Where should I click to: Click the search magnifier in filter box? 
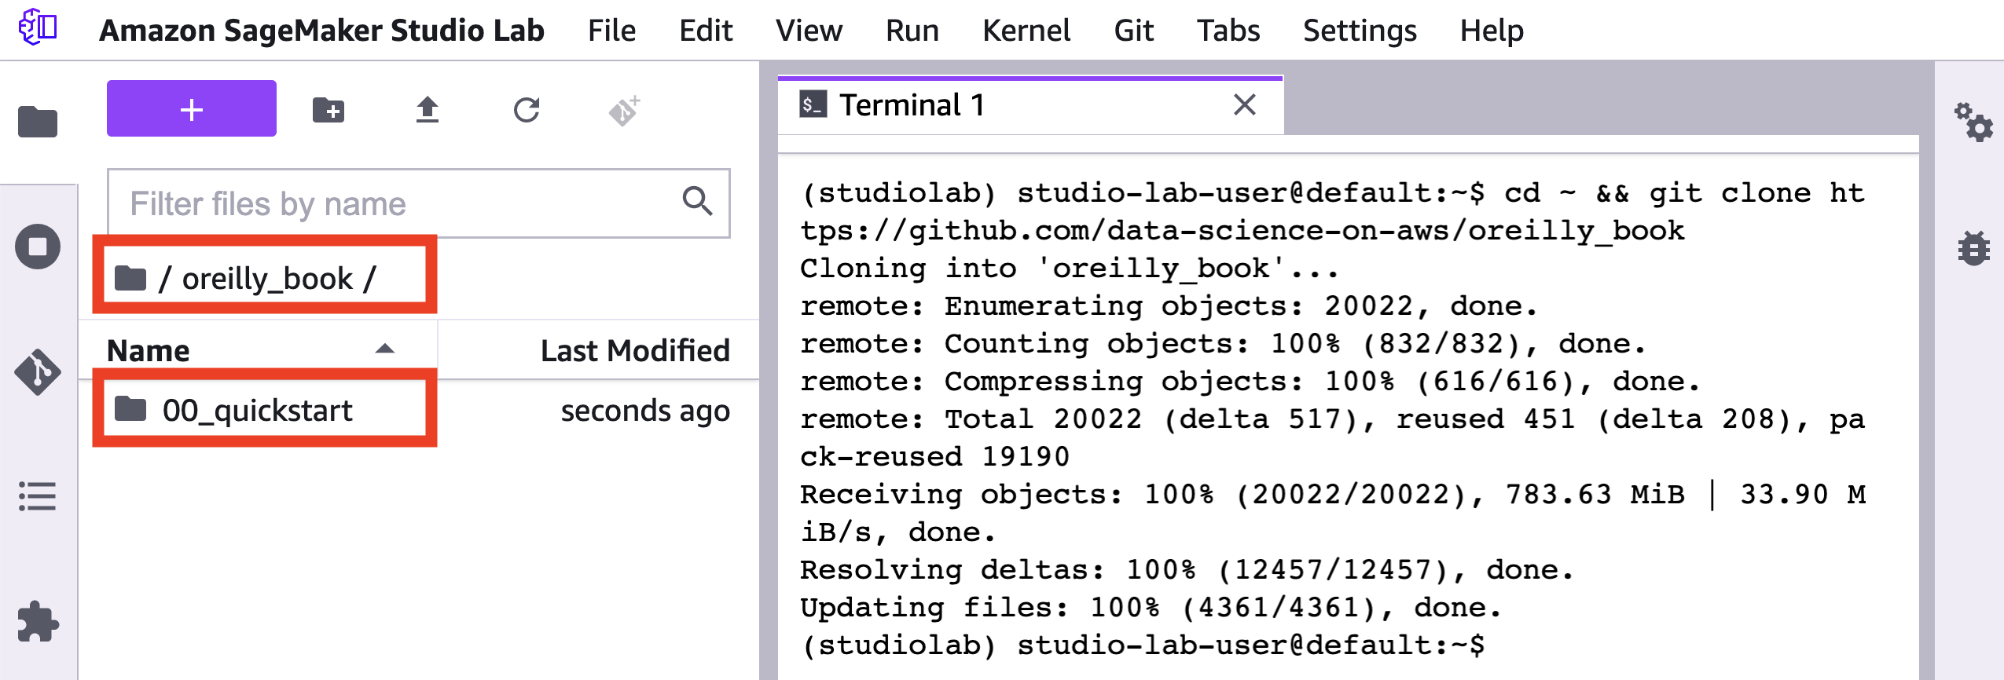click(x=697, y=202)
